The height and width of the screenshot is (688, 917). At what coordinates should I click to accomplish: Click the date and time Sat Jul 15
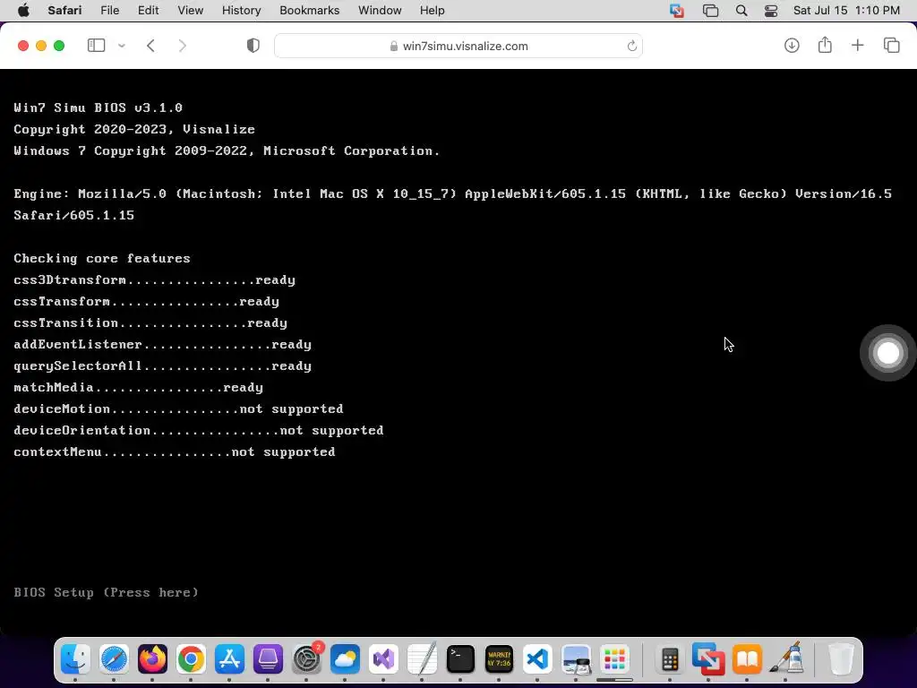846,11
